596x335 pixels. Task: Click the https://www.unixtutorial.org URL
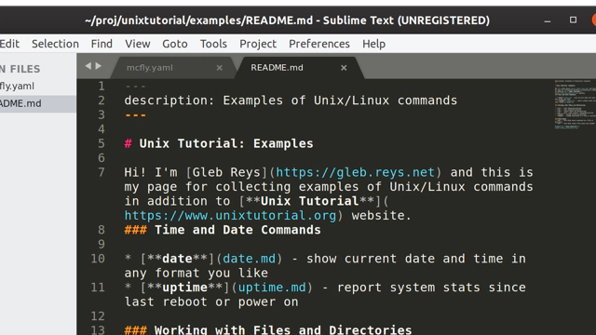[x=230, y=216]
